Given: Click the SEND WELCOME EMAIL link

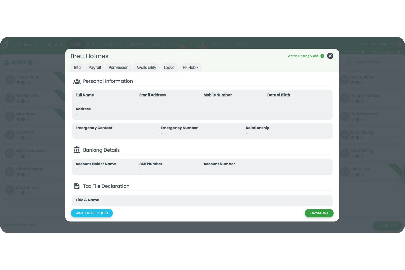Looking at the screenshot, I should pyautogui.click(x=20, y=225).
